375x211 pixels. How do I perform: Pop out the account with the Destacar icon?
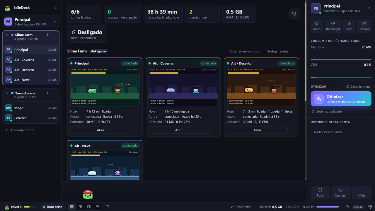coord(364,26)
